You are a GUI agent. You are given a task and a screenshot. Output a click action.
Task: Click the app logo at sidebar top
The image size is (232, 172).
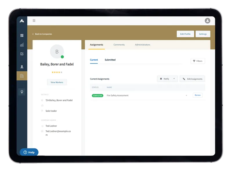[22, 21]
